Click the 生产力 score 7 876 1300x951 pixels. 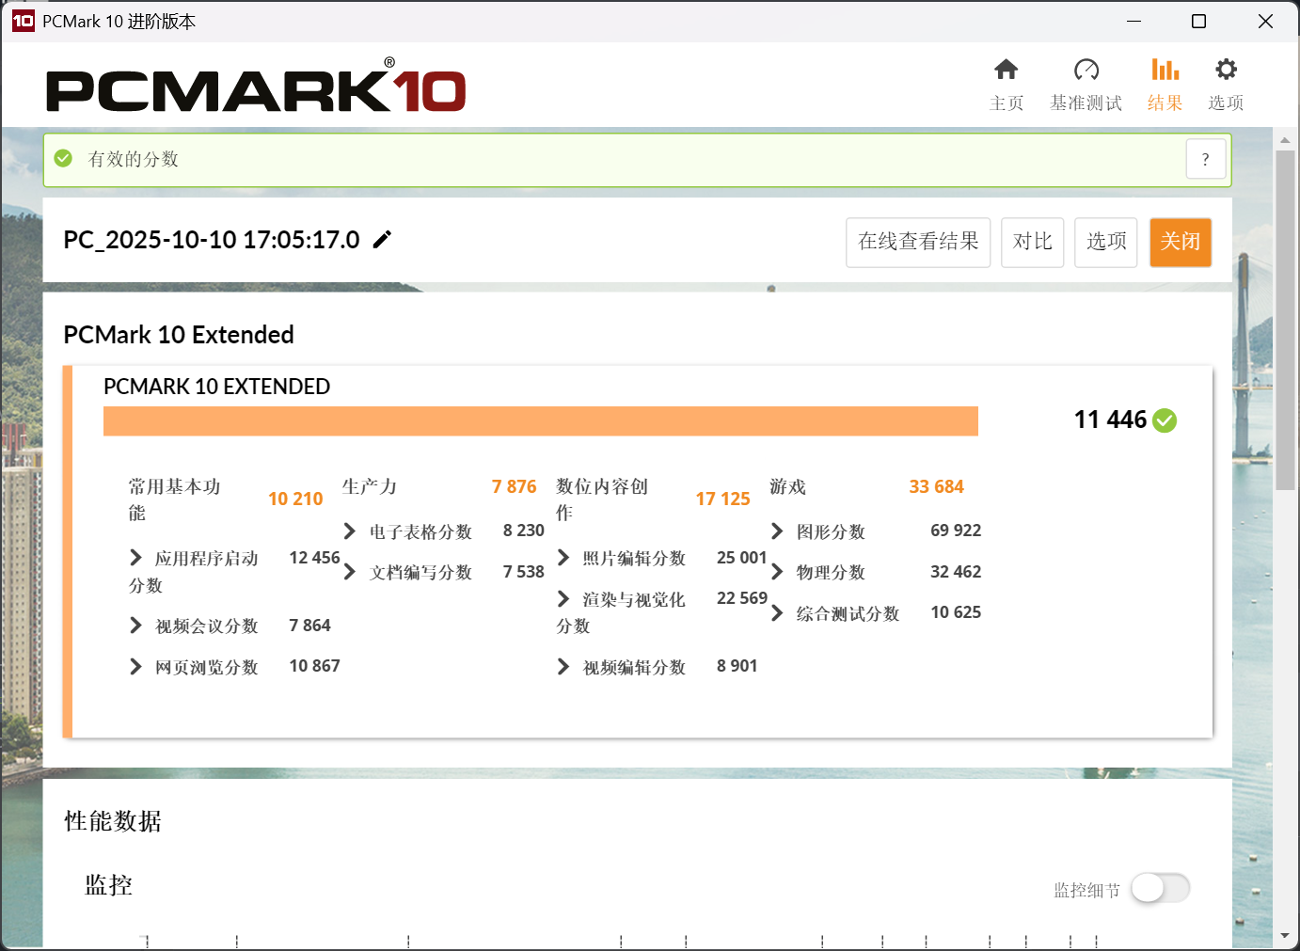point(515,486)
